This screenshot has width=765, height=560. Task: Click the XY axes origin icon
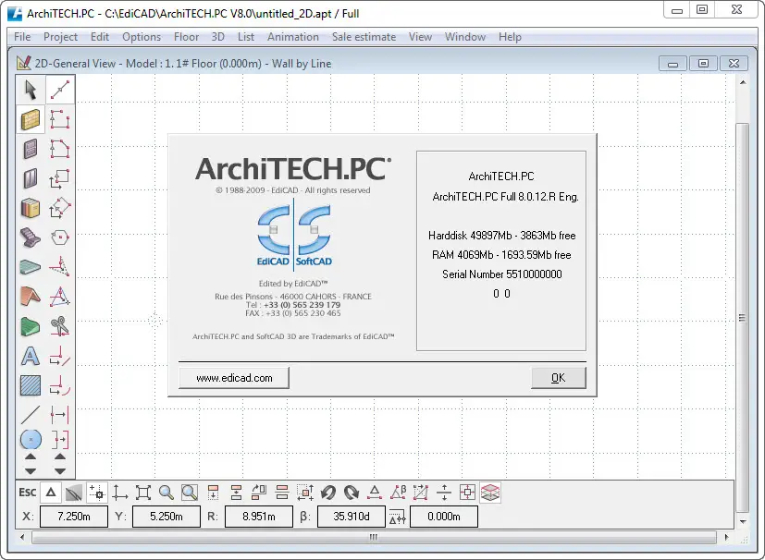tap(119, 493)
